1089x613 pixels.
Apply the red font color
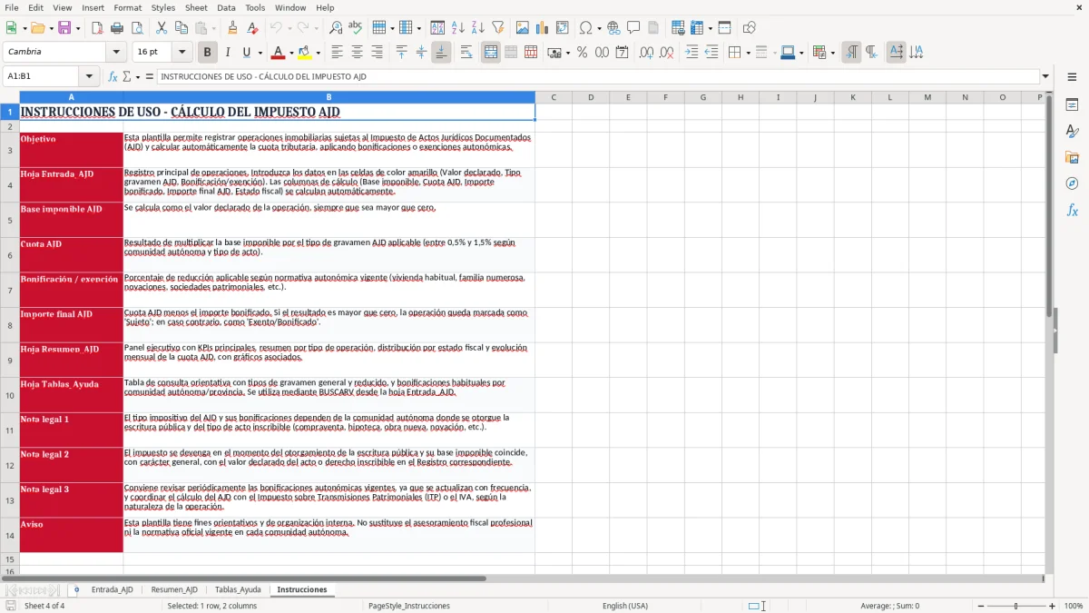[279, 53]
